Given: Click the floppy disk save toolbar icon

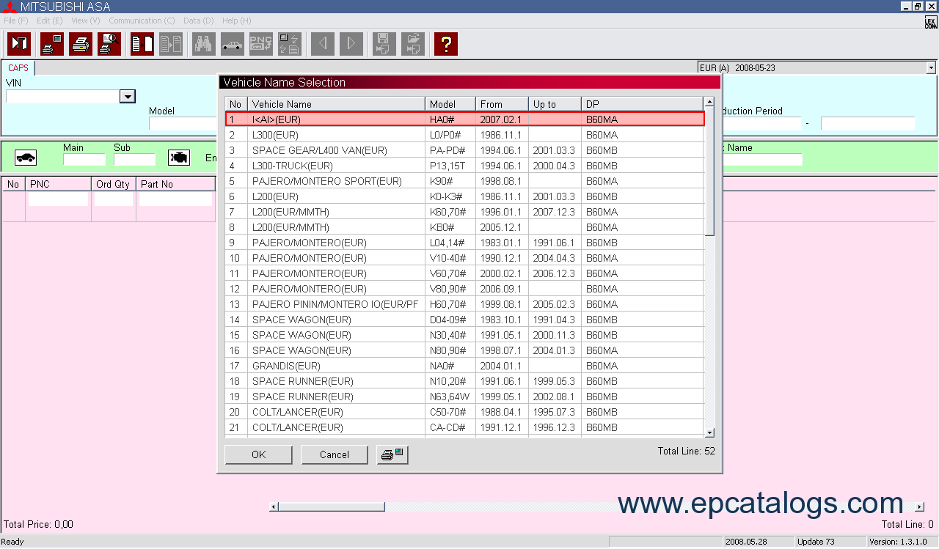Looking at the screenshot, I should (x=384, y=44).
